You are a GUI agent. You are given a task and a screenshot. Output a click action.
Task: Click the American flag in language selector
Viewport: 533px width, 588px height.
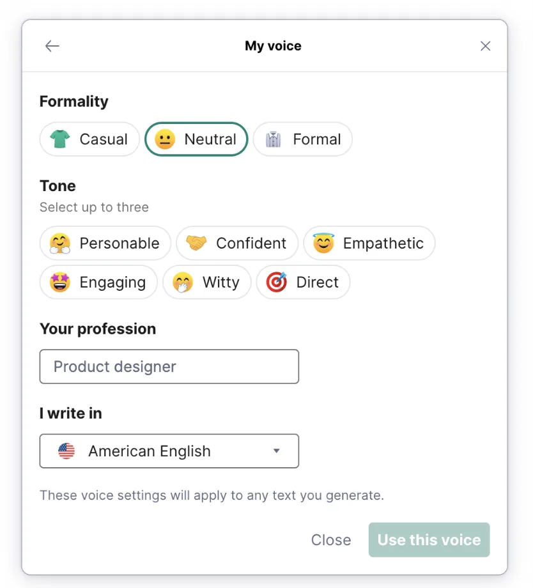tap(66, 451)
